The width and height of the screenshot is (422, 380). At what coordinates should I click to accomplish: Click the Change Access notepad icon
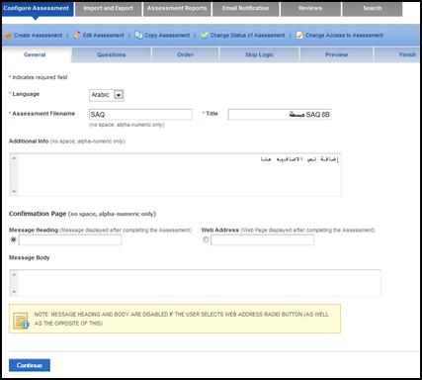[x=299, y=35]
